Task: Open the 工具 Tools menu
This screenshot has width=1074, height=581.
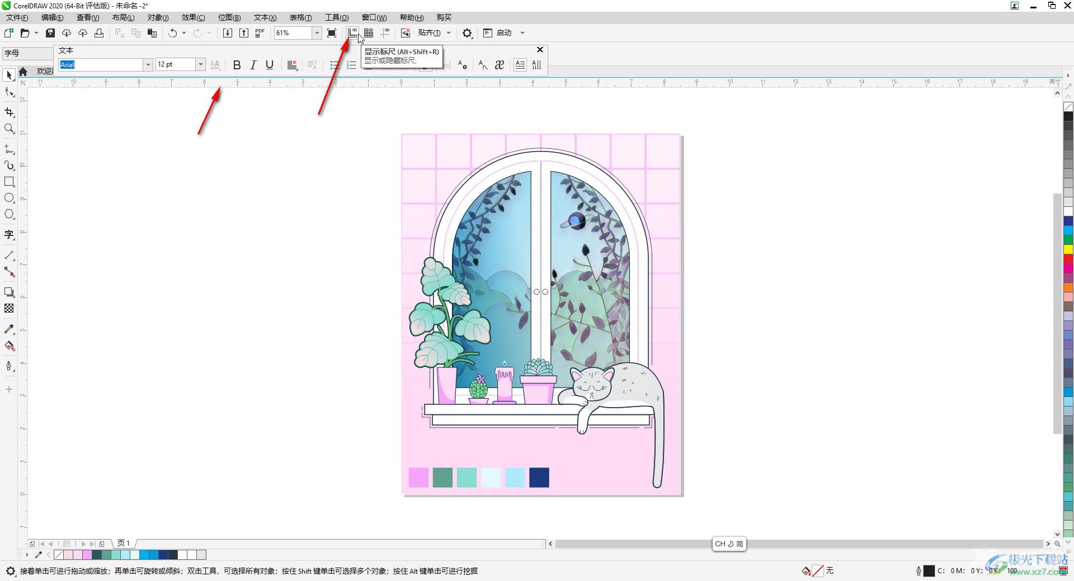Action: (x=337, y=17)
